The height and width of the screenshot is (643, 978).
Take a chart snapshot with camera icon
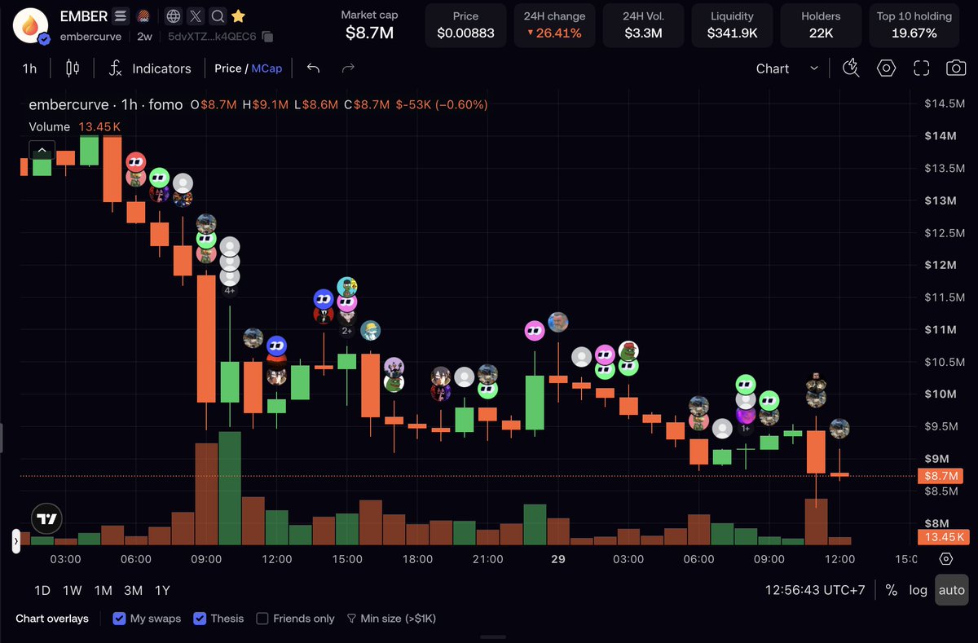coord(956,68)
